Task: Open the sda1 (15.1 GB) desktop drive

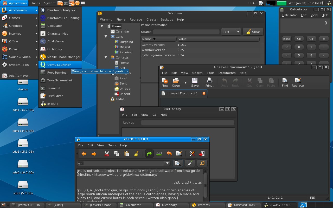Action: (x=23, y=146)
